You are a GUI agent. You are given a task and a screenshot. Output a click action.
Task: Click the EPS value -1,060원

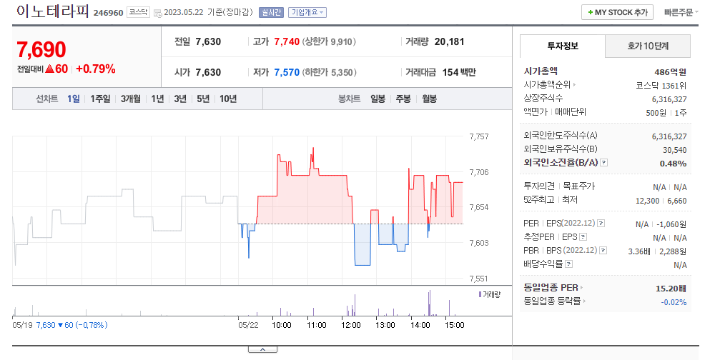pyautogui.click(x=671, y=224)
